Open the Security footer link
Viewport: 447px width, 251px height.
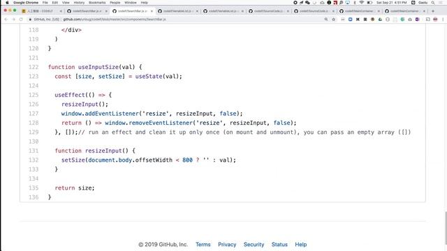point(254,245)
